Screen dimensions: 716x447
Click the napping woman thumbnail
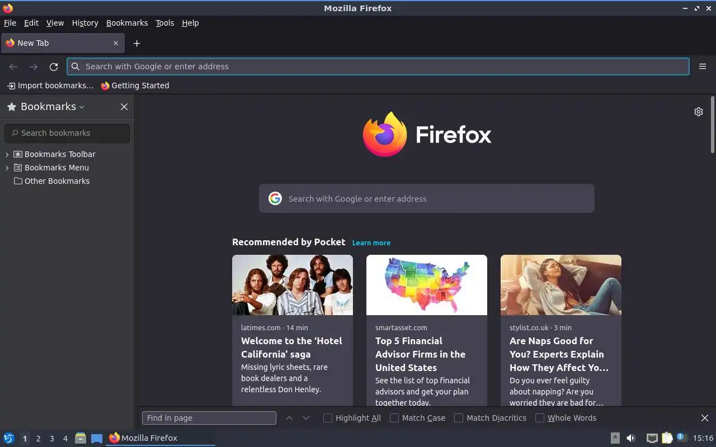[561, 285]
